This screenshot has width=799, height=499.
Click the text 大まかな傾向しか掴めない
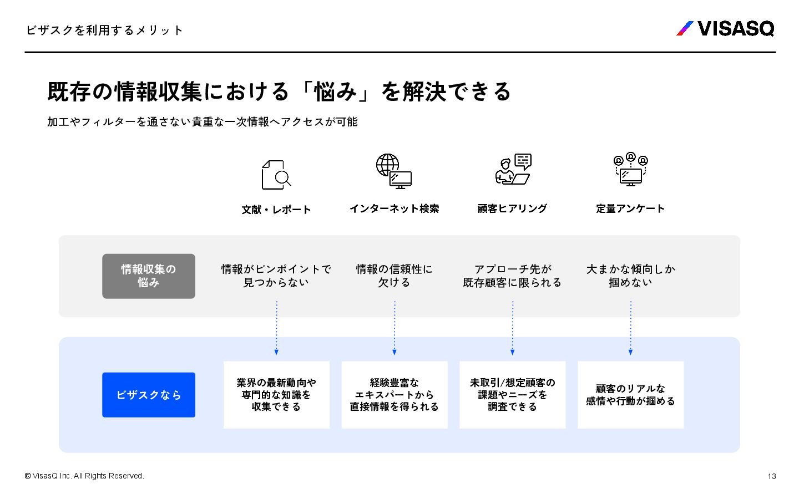pyautogui.click(x=631, y=276)
